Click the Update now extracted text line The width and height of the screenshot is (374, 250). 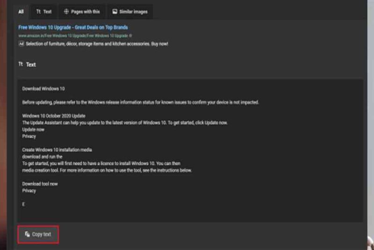click(x=33, y=130)
